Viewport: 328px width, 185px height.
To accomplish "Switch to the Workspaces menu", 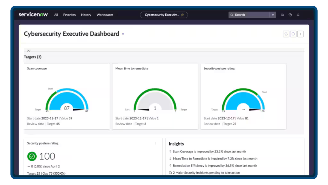I will tap(105, 15).
